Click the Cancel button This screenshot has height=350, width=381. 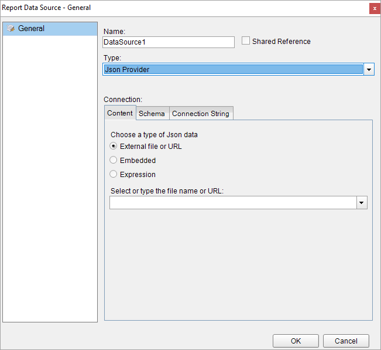coord(346,341)
